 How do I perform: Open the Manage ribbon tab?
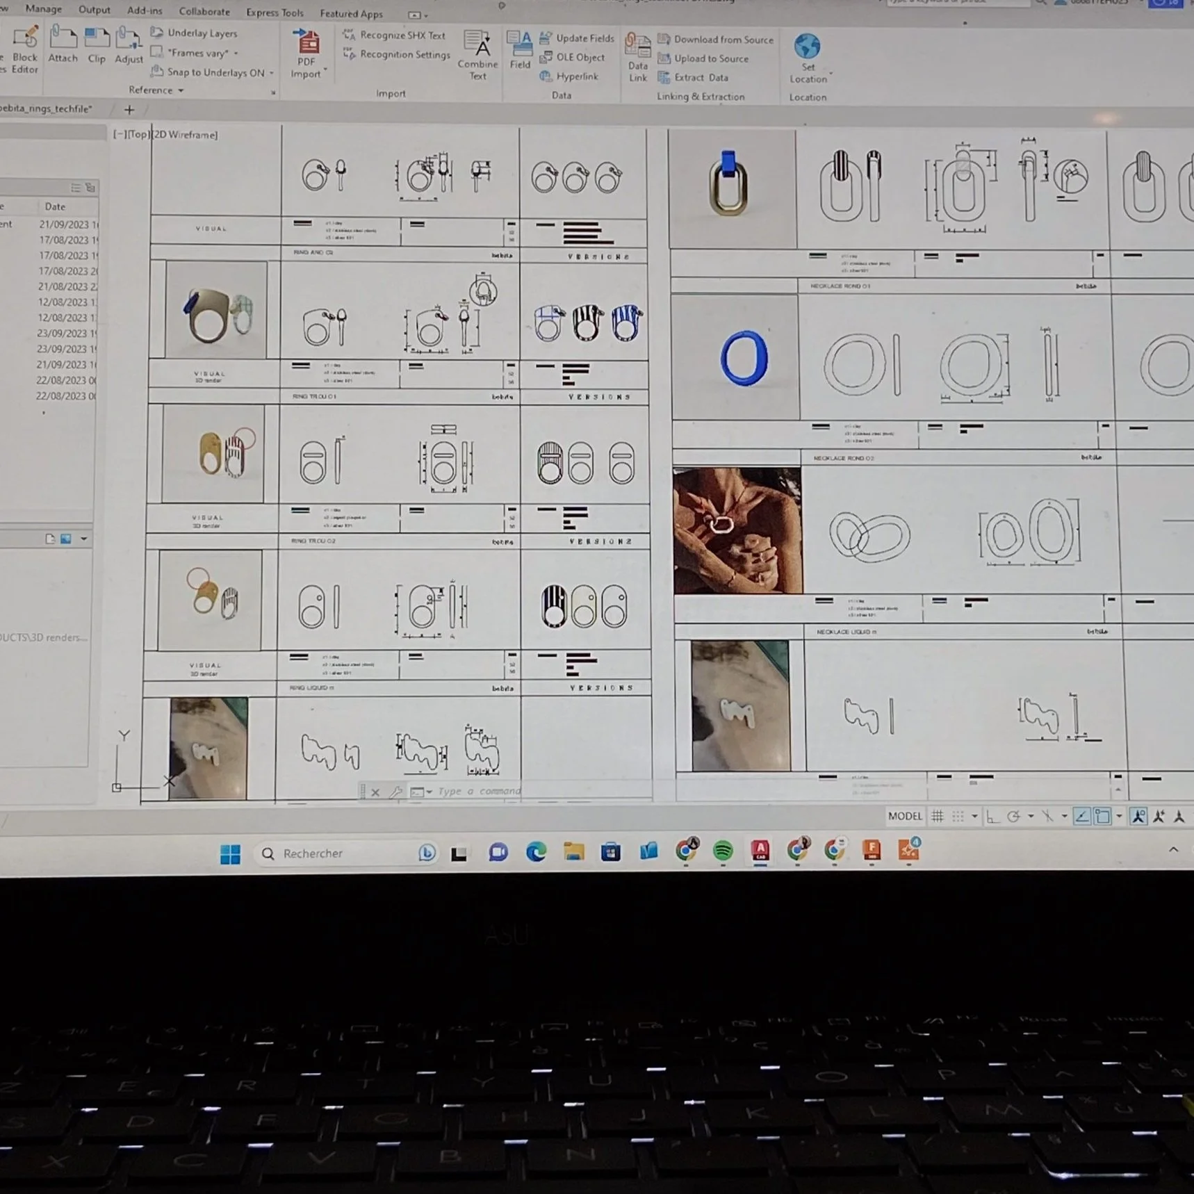[43, 9]
